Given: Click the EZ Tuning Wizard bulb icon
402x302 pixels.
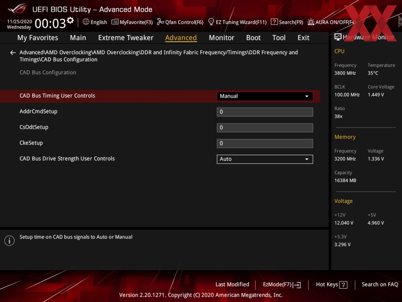Looking at the screenshot, I should pos(211,22).
